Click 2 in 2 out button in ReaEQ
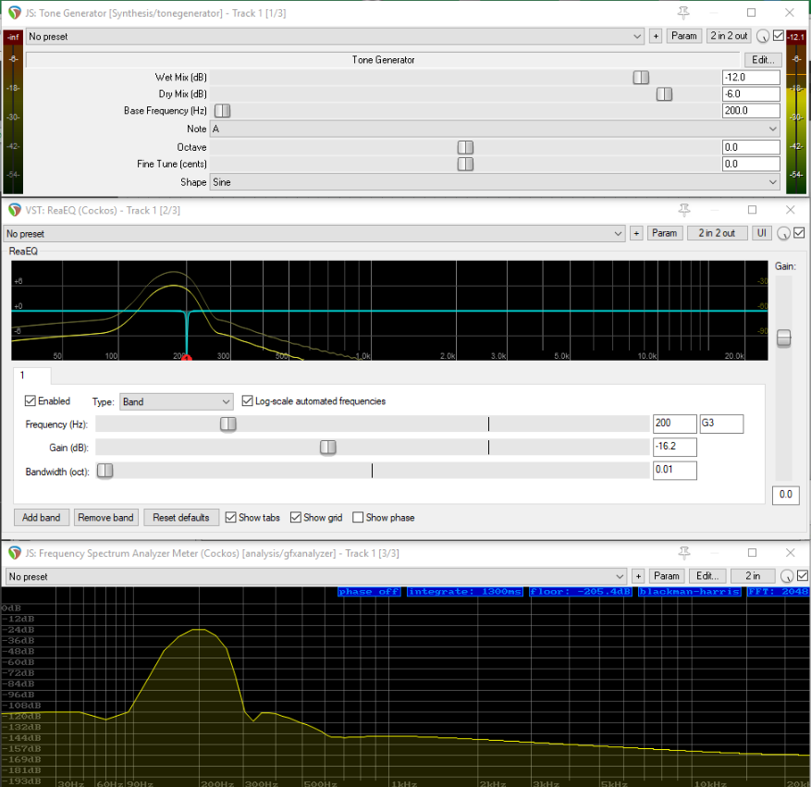Screen dimensions: 811x787 (717, 233)
